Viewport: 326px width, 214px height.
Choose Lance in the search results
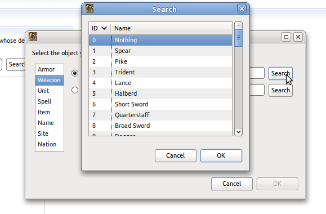point(160,83)
